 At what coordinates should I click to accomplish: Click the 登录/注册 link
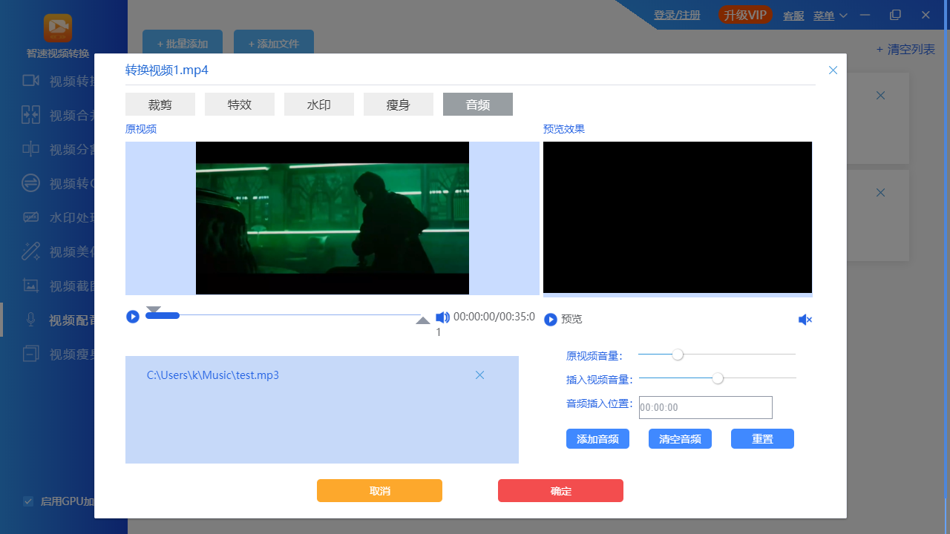(677, 14)
